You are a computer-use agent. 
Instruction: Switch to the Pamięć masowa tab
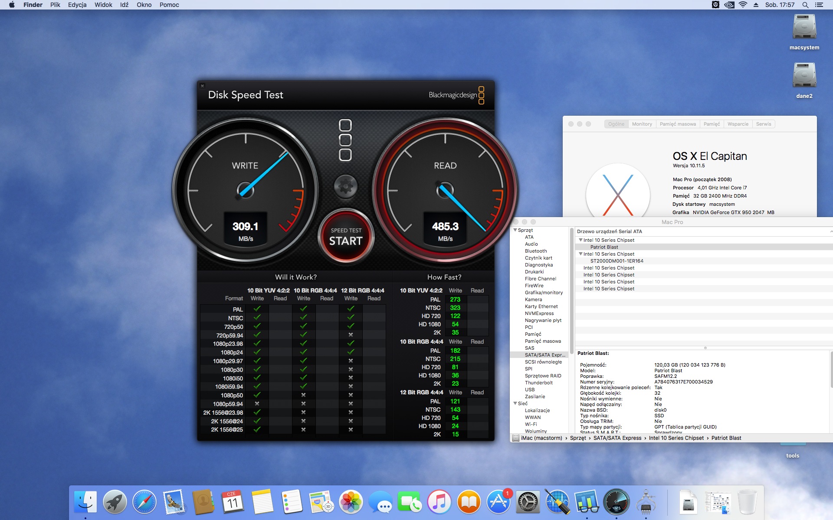pyautogui.click(x=677, y=124)
